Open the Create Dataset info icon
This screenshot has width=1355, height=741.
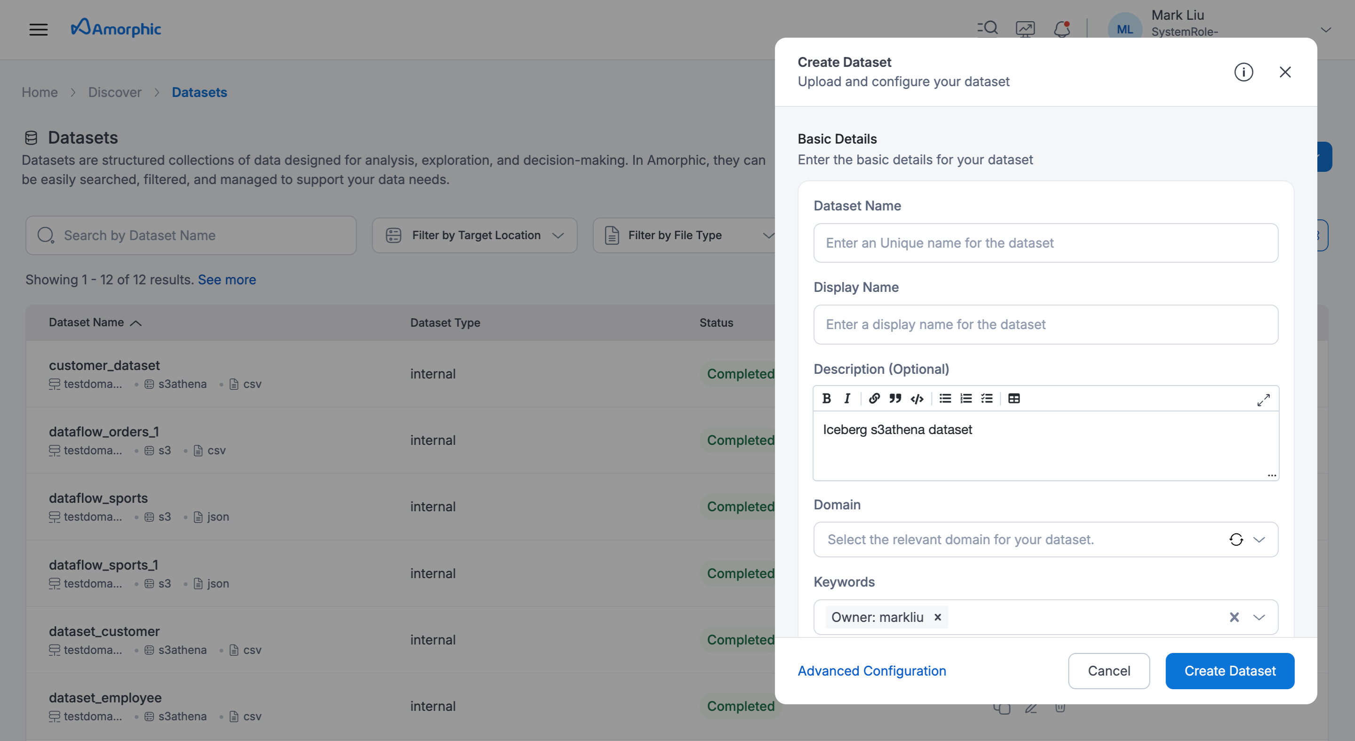[1243, 72]
